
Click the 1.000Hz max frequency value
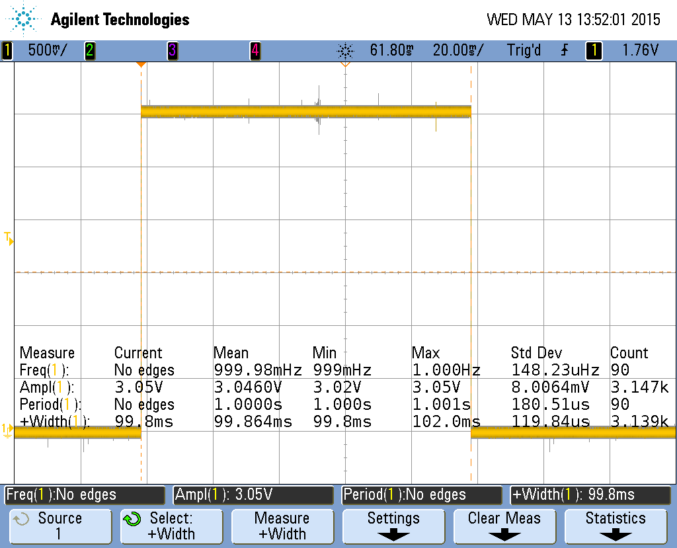[x=446, y=370]
